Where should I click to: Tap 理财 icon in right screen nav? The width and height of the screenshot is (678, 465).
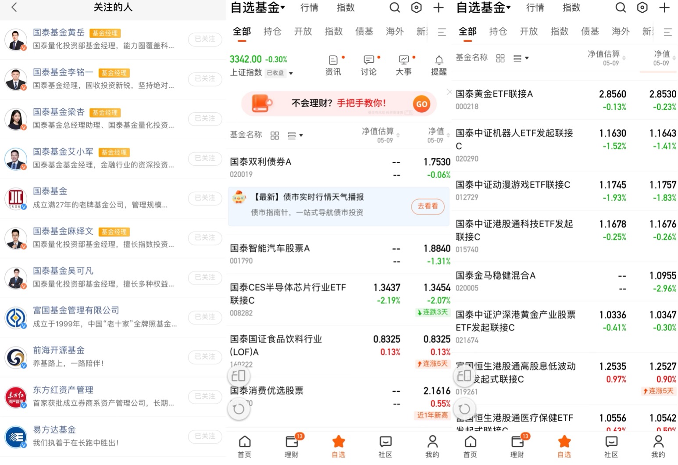click(517, 447)
